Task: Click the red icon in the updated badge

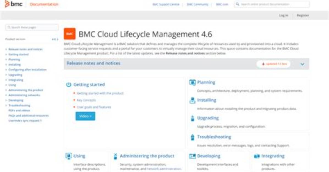Action: pyautogui.click(x=263, y=64)
